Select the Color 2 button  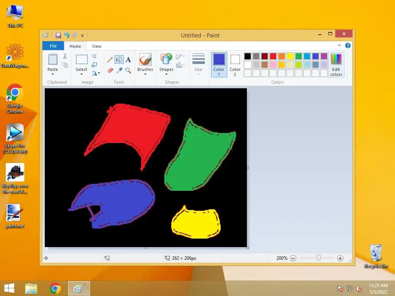pyautogui.click(x=235, y=64)
